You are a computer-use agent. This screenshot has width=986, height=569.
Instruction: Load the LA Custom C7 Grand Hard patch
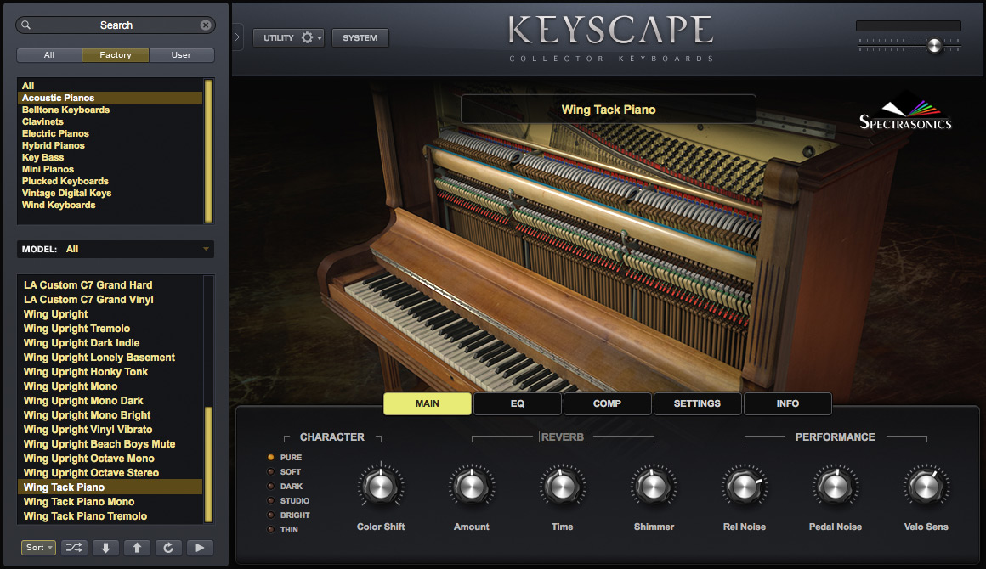tap(110, 284)
